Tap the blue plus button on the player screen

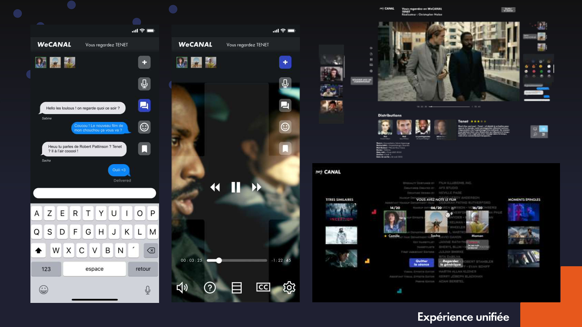click(x=285, y=62)
